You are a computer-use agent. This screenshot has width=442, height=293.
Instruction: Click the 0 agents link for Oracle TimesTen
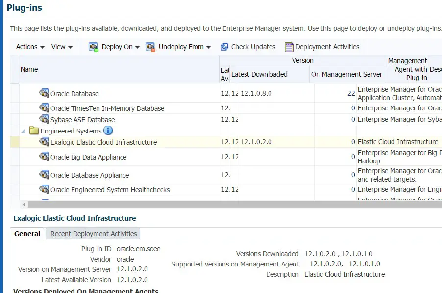pos(353,108)
